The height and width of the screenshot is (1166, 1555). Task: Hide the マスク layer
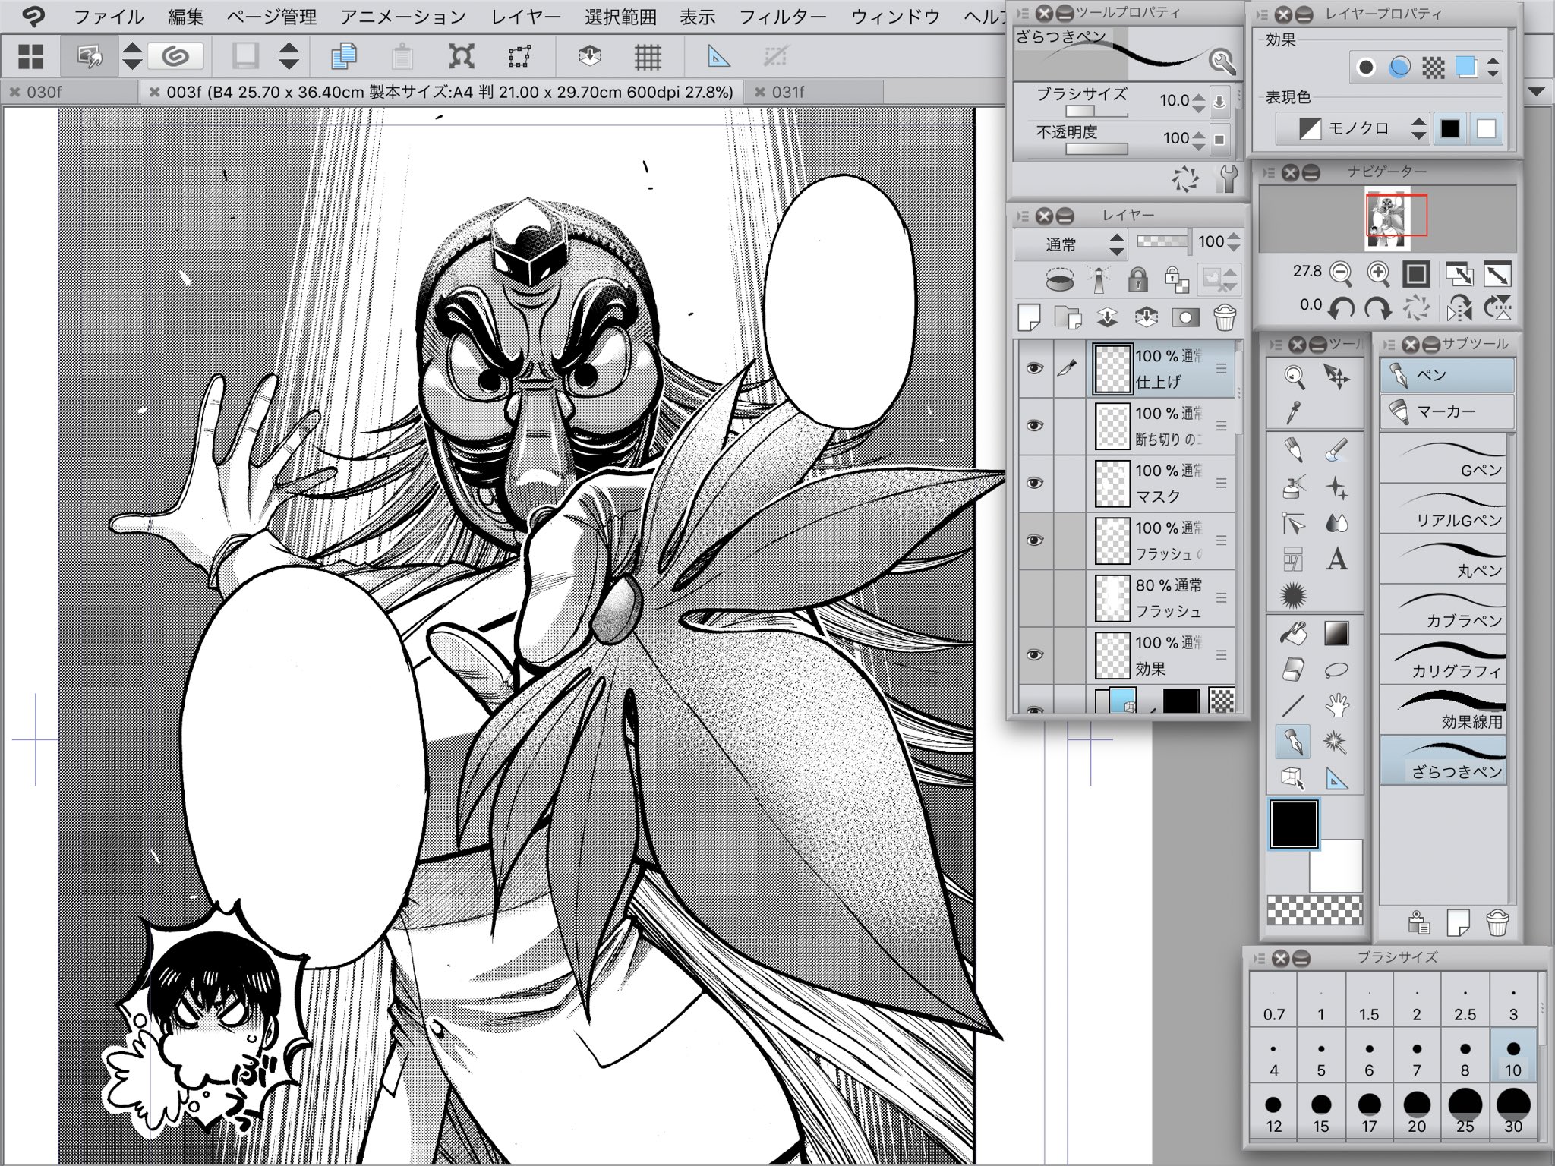[1034, 483]
